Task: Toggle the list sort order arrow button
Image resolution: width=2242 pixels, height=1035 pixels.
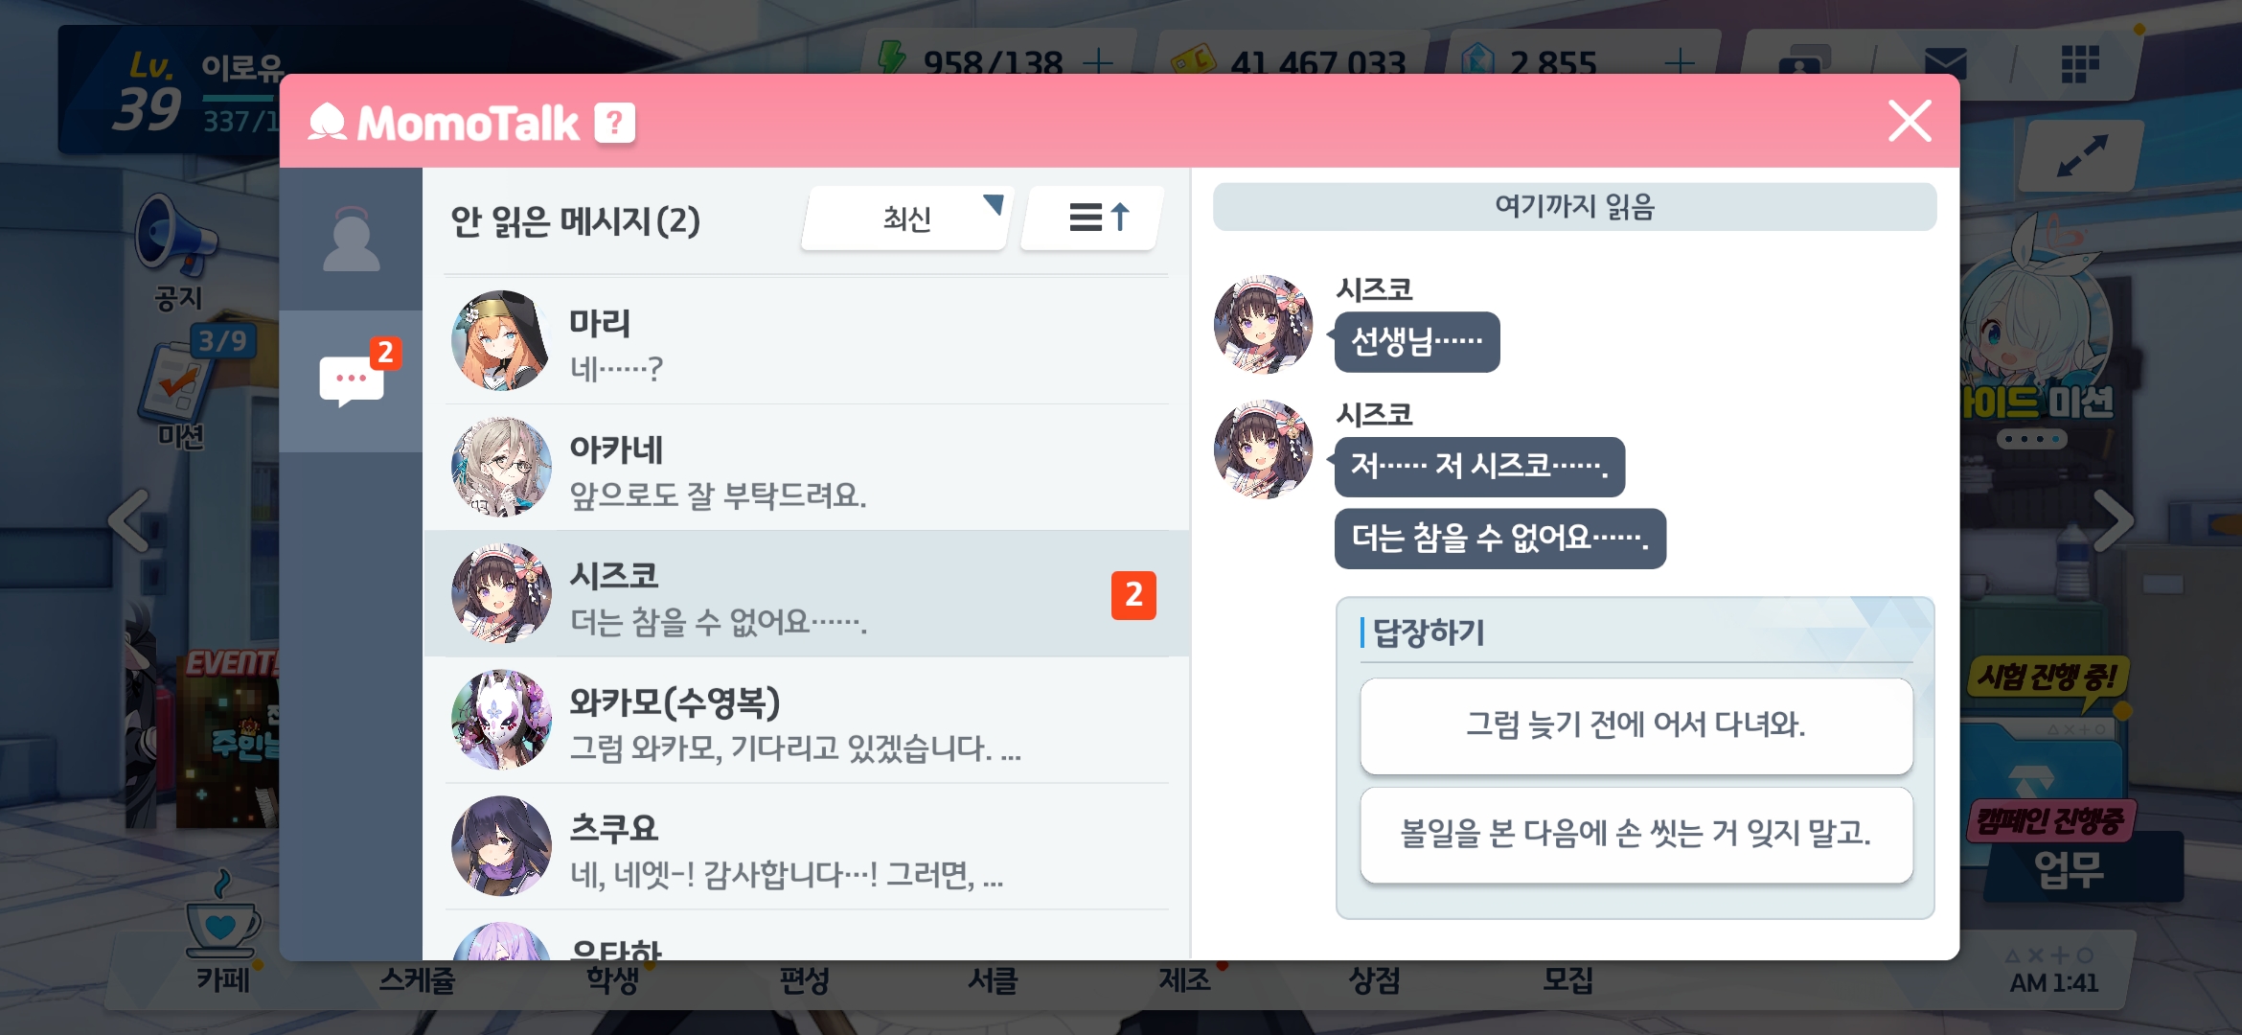Action: click(x=1094, y=218)
